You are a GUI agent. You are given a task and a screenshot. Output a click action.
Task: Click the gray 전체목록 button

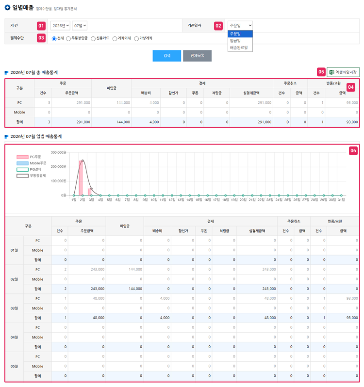197,56
